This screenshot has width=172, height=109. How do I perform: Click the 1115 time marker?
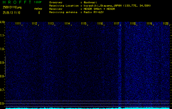[84, 23]
